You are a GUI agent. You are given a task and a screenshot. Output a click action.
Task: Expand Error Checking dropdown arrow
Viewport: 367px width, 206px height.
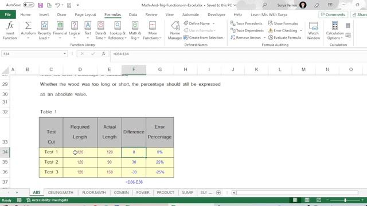tap(301, 30)
